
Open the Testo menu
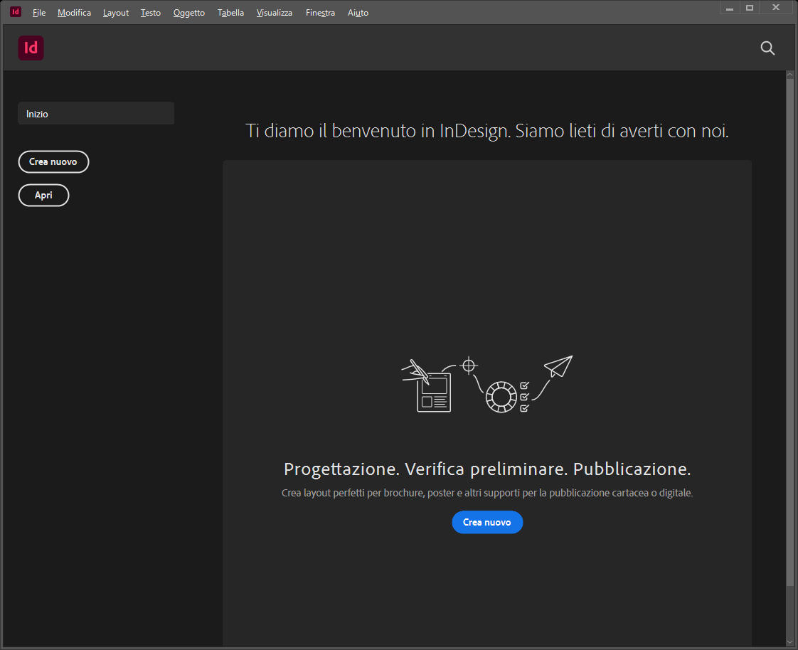tap(151, 13)
